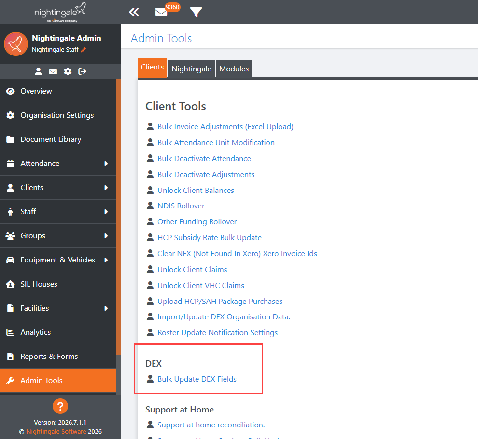This screenshot has height=439, width=478.
Task: Open Other Funding Rollover link
Action: [197, 222]
